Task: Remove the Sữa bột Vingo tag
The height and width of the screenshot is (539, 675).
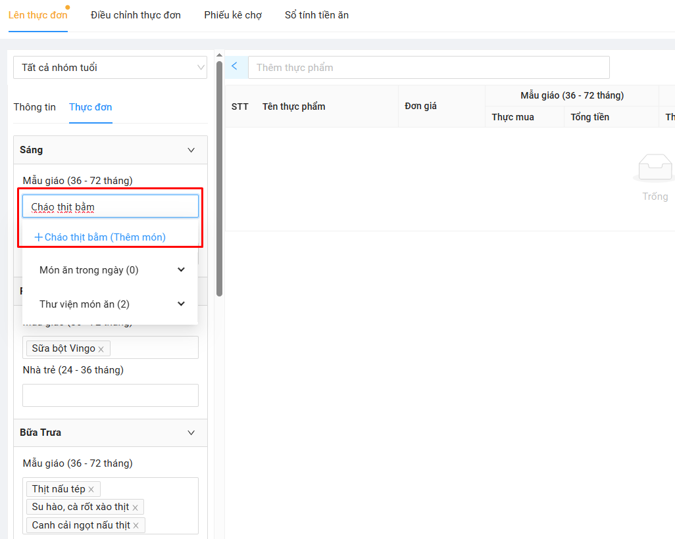Action: [101, 349]
